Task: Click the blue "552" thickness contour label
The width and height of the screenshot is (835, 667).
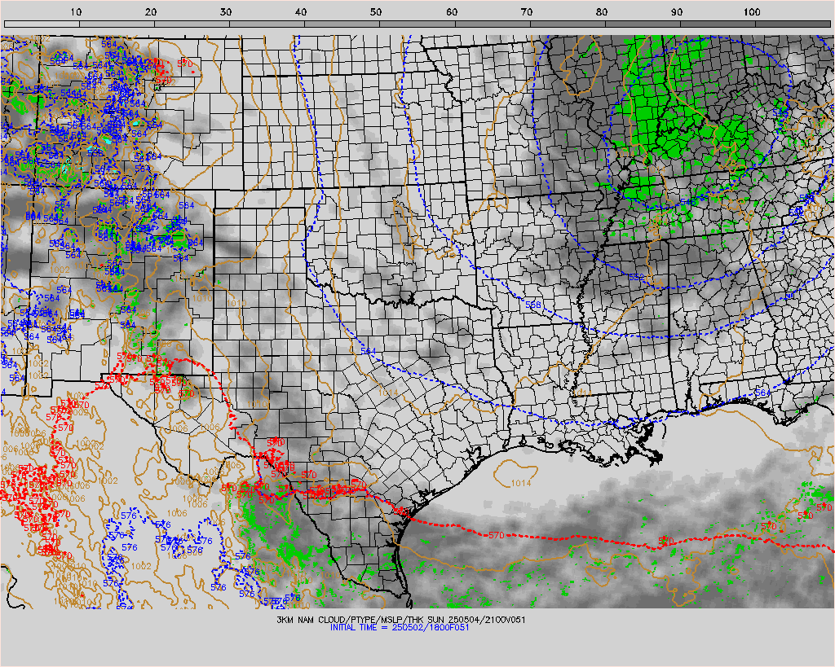Action: (636, 277)
